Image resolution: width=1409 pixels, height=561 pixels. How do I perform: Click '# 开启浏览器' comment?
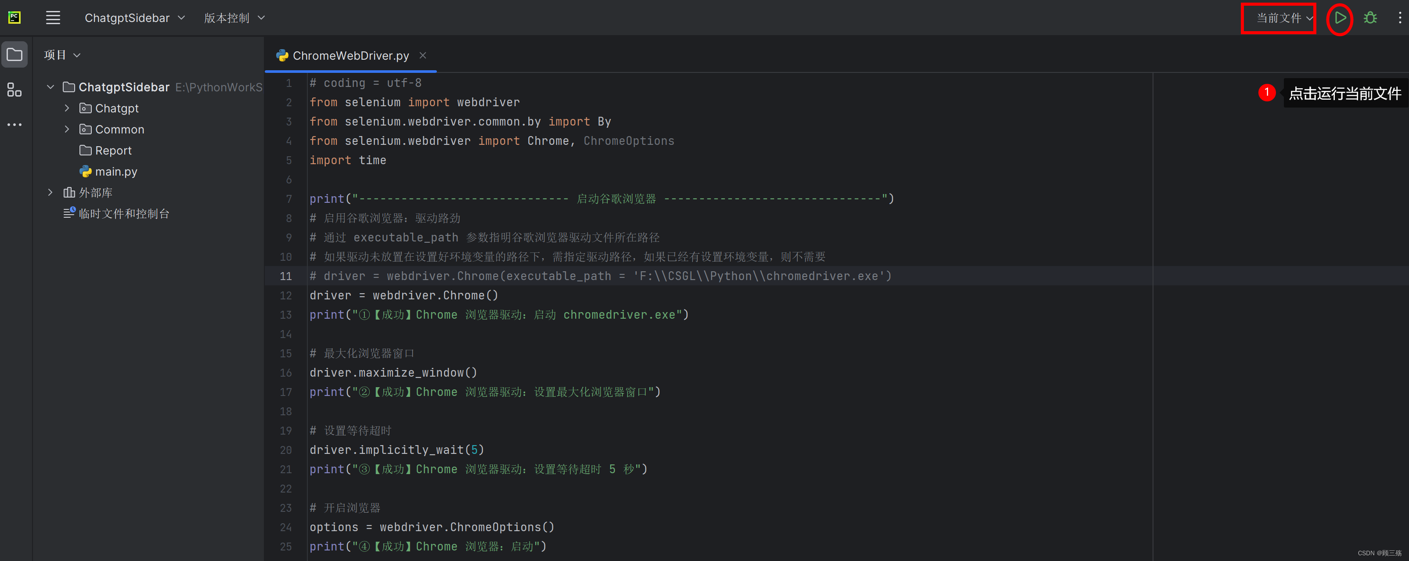(345, 508)
